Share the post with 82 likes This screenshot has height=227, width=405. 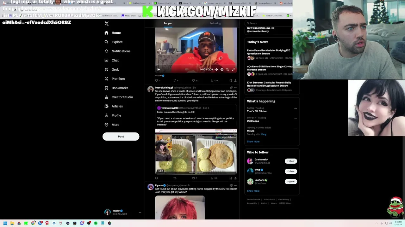coord(235,80)
